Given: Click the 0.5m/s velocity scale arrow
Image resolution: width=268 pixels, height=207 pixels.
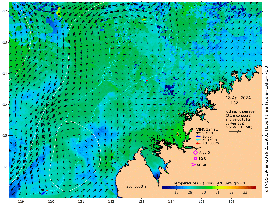Looking at the screenshot, I should (235, 131).
